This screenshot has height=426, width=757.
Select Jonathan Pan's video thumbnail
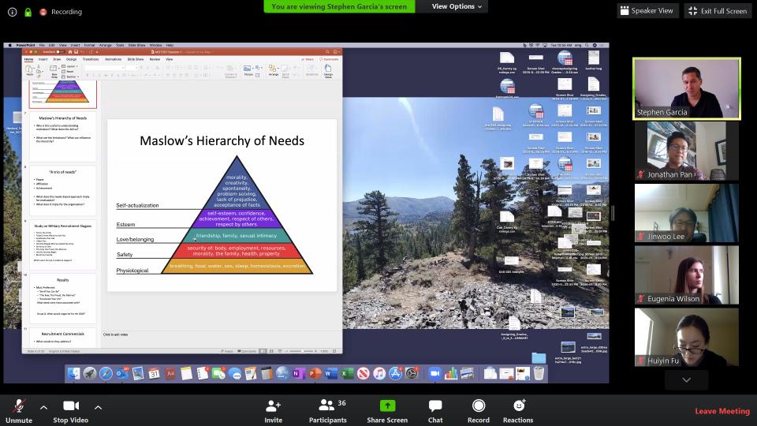pyautogui.click(x=686, y=150)
